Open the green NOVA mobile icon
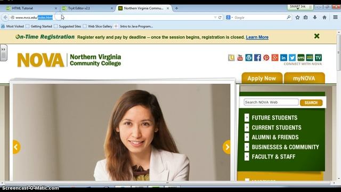The image size is (341, 192). point(310,58)
